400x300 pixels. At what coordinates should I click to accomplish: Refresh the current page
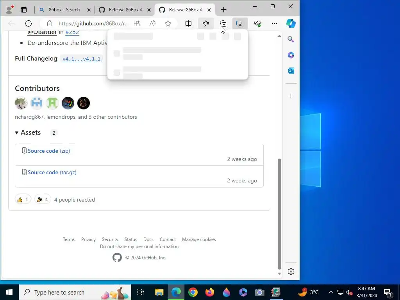[29, 23]
